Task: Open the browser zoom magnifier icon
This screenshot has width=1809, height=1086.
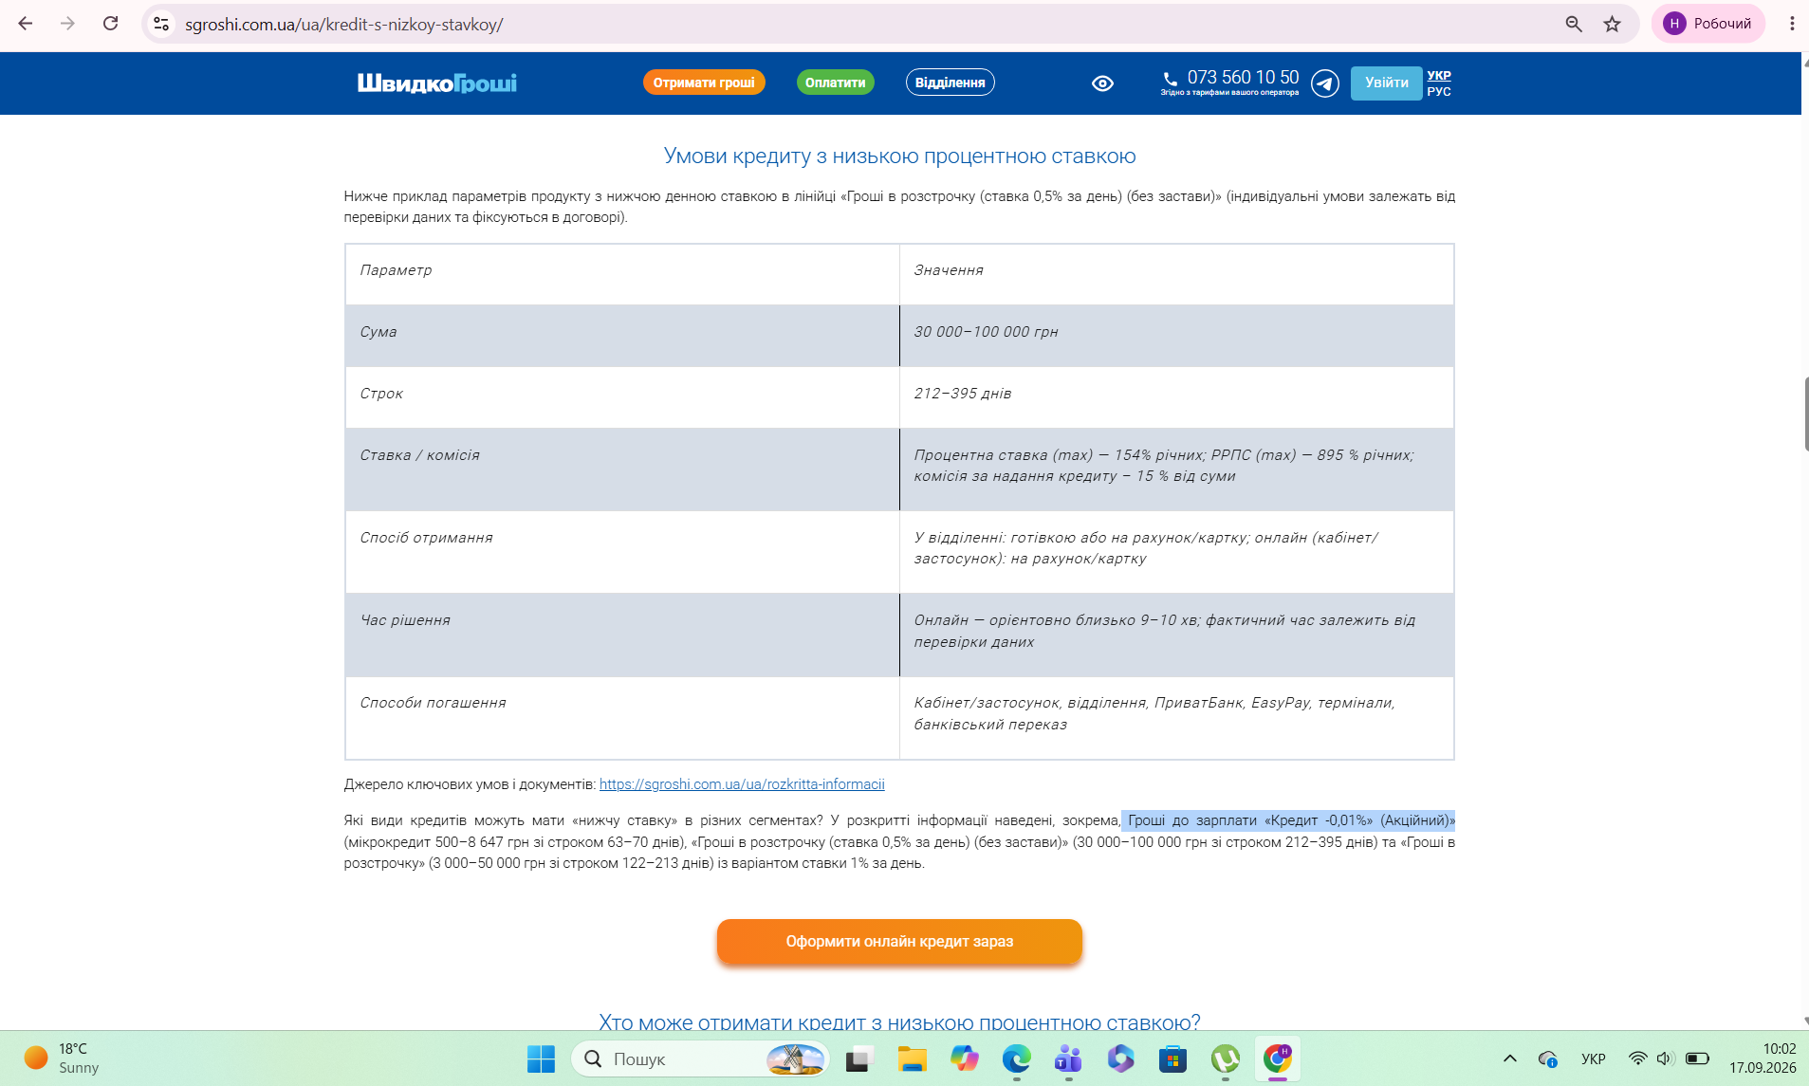Action: pyautogui.click(x=1574, y=24)
